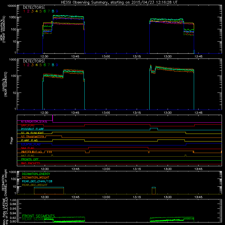Click 13:45 tick under rear segments plot
The image size is (225, 225).
click(x=199, y=113)
